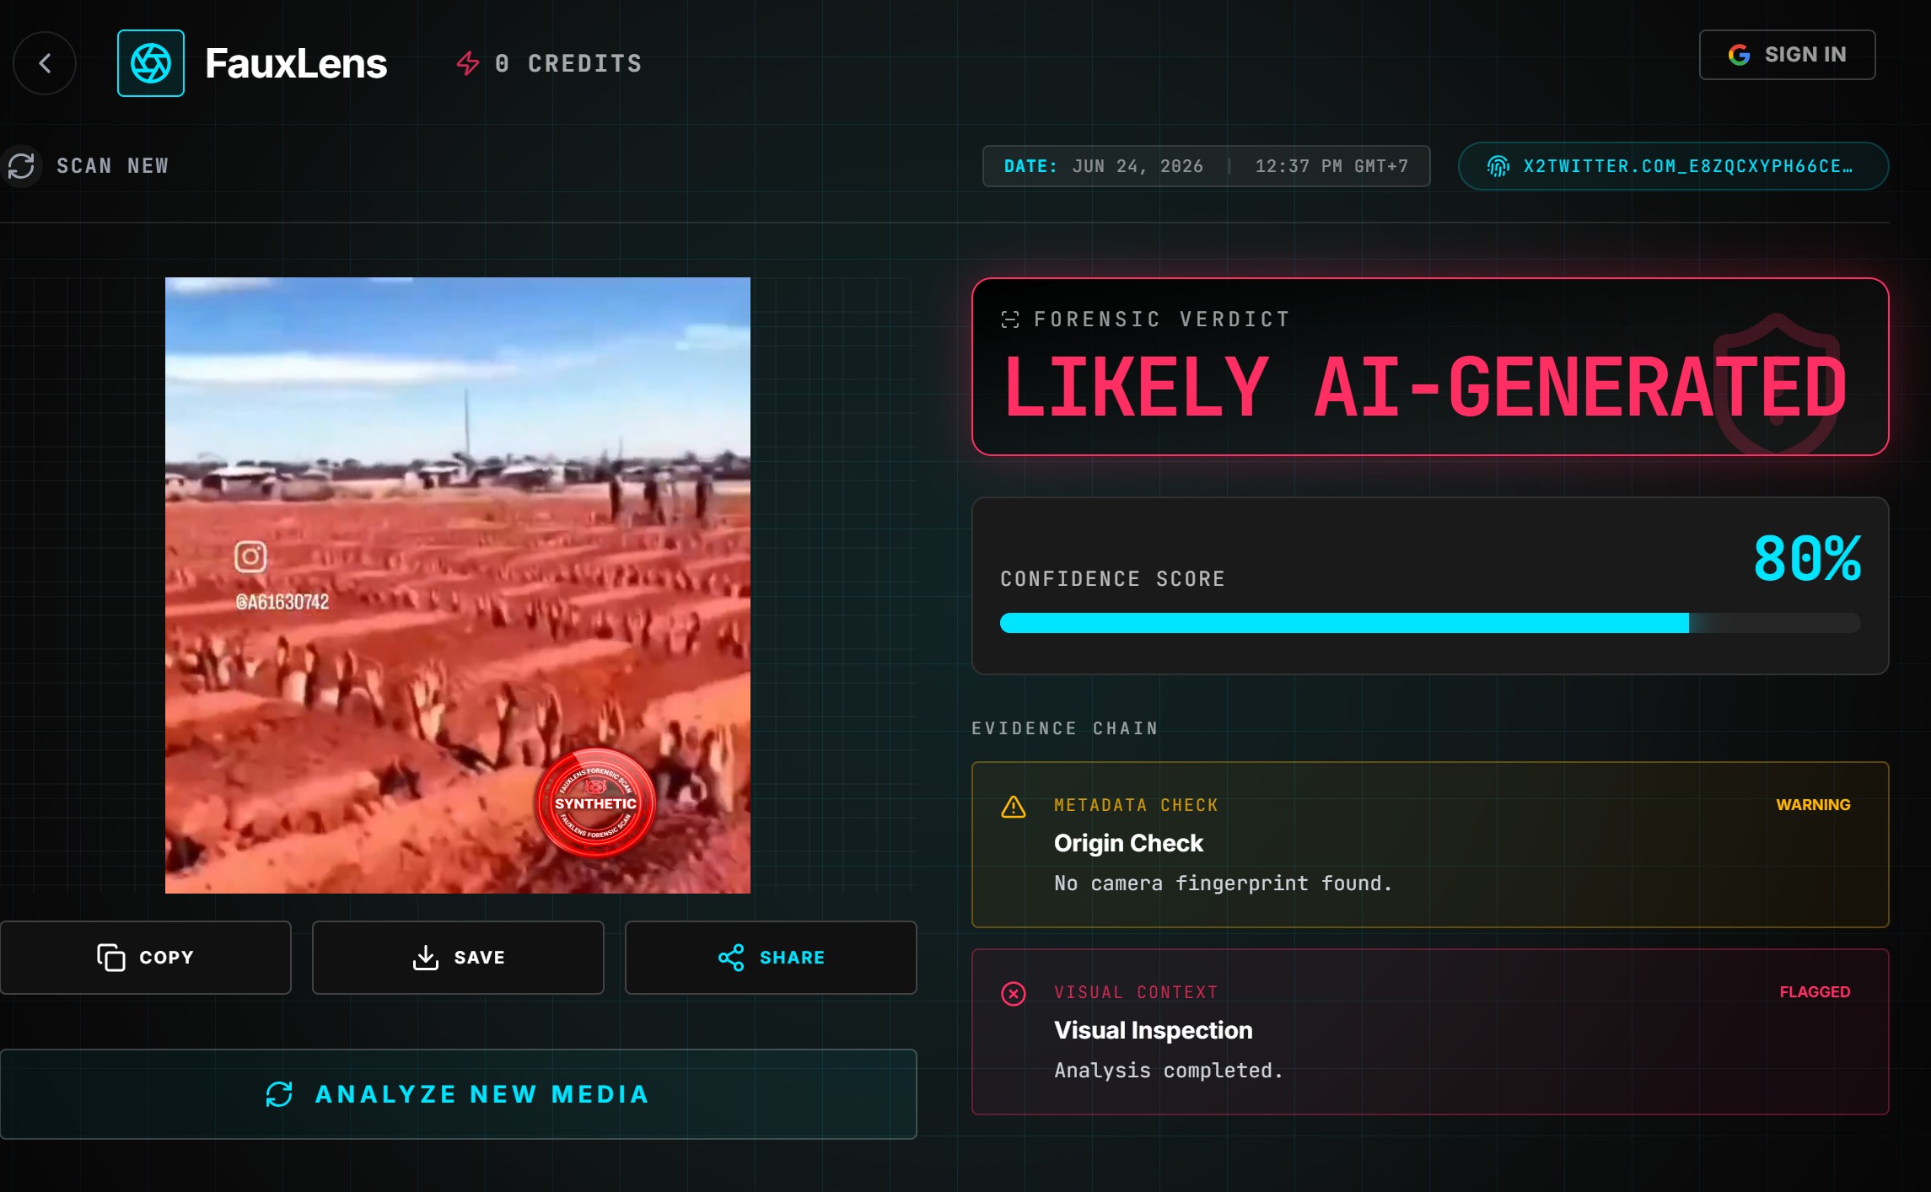View the 0 Credits balance
This screenshot has height=1192, width=1931.
point(568,63)
